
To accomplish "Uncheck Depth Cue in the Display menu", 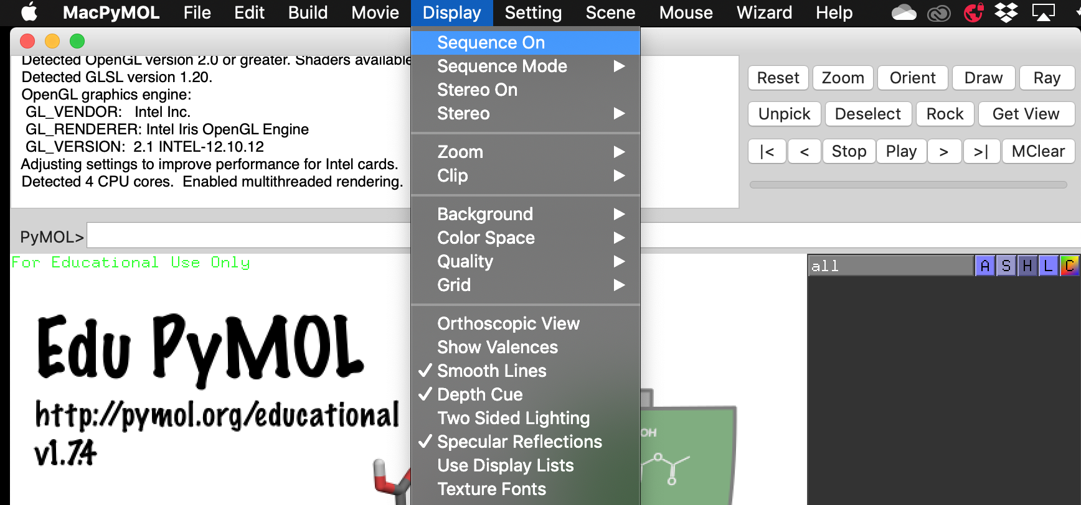I will pyautogui.click(x=479, y=394).
